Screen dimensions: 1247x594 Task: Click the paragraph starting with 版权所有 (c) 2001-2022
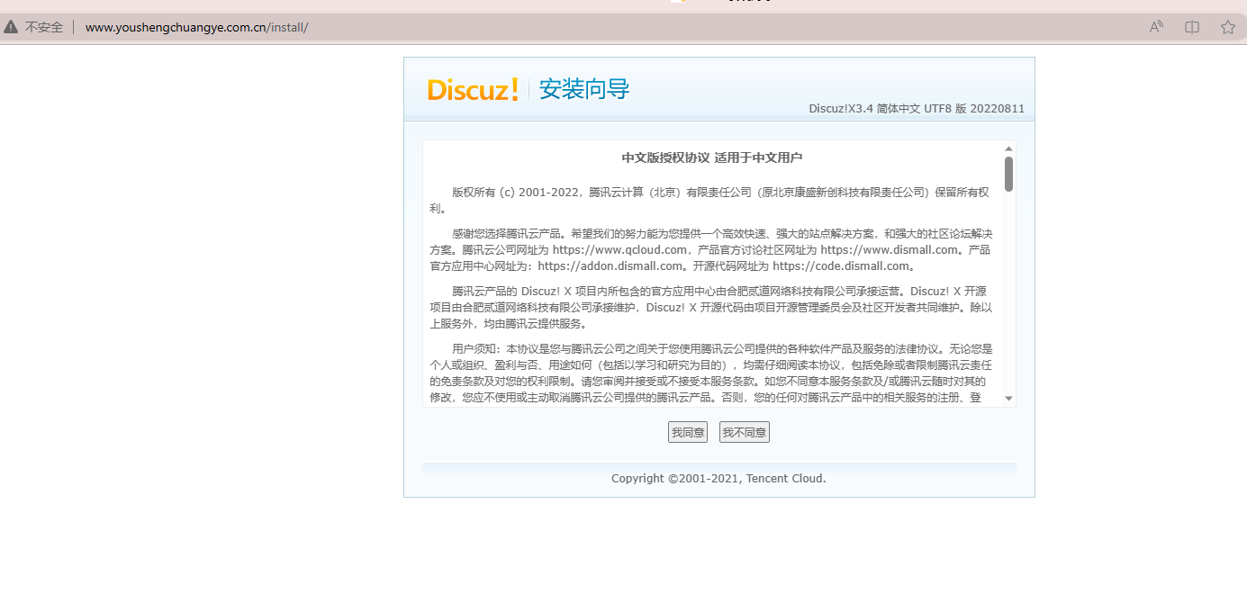click(711, 201)
